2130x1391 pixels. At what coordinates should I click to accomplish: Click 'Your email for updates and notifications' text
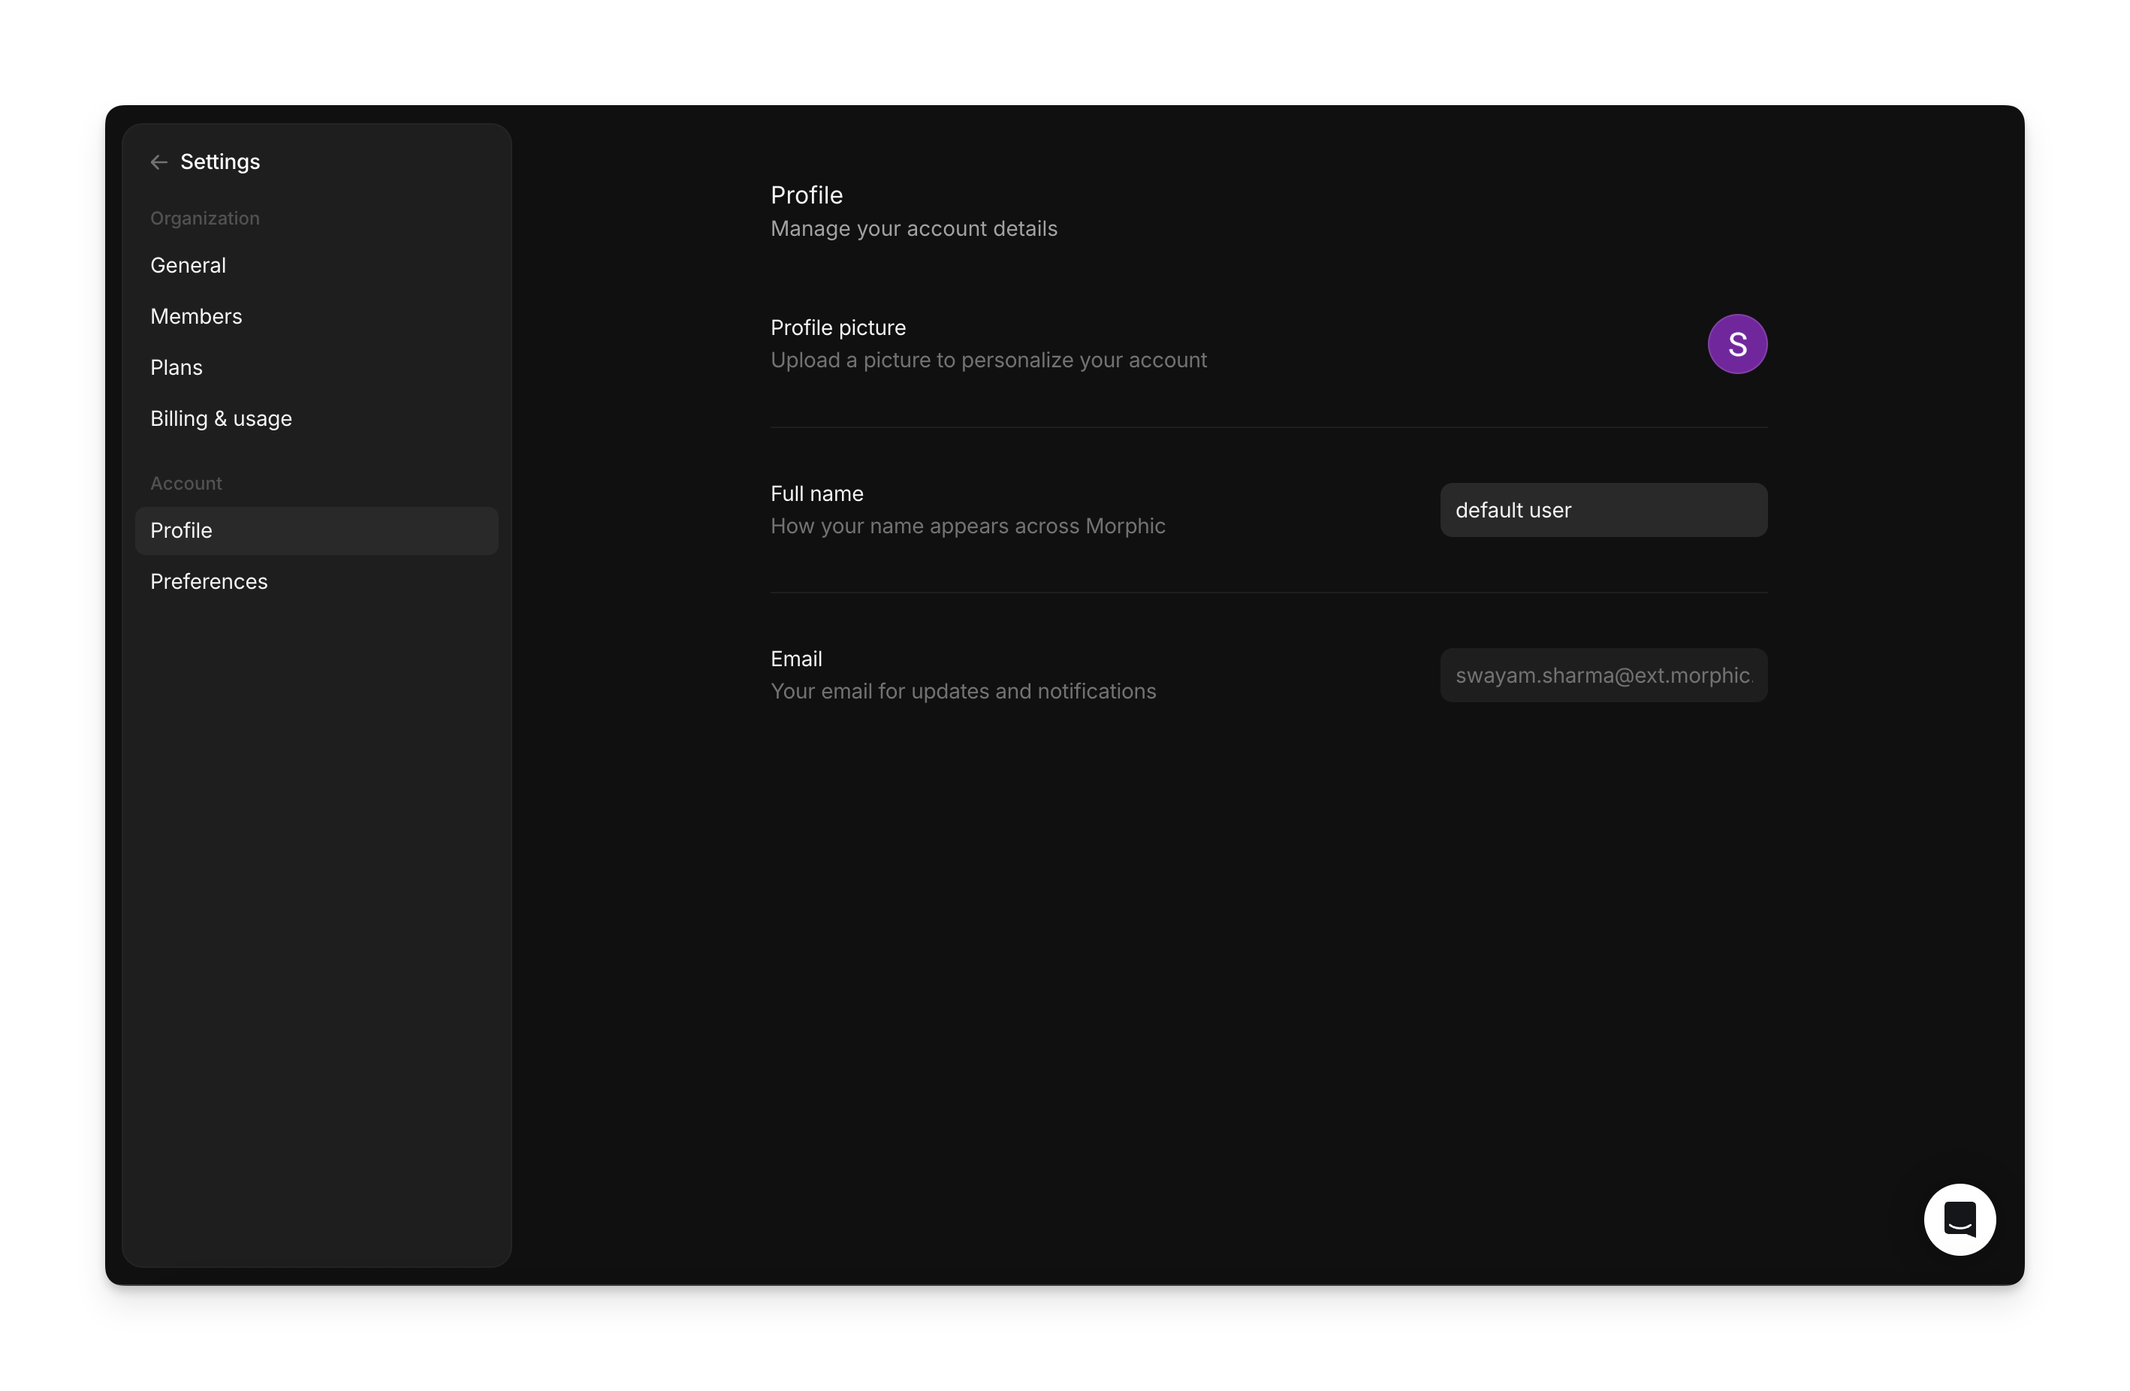coord(963,691)
